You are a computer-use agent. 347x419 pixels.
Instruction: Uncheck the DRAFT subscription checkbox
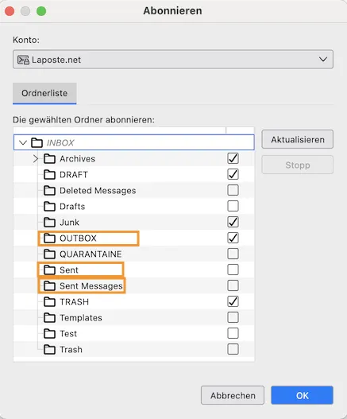tap(233, 174)
